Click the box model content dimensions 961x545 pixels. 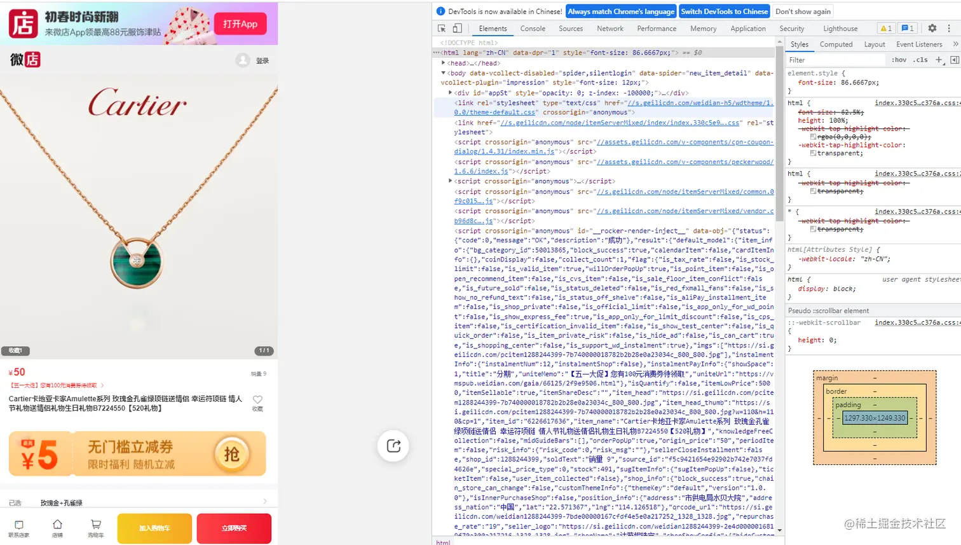pyautogui.click(x=875, y=418)
